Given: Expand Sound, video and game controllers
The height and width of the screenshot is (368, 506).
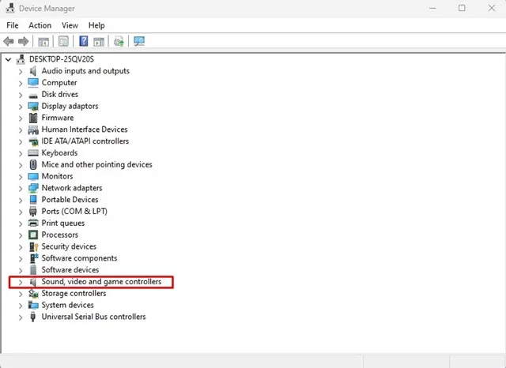Looking at the screenshot, I should [x=21, y=282].
